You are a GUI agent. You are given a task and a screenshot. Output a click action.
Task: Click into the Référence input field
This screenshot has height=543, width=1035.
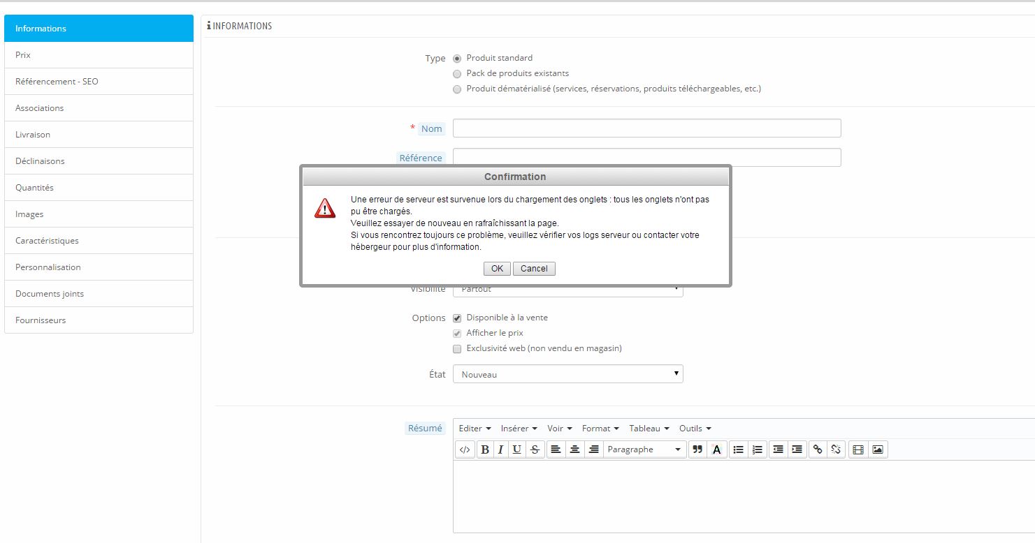tap(646, 158)
